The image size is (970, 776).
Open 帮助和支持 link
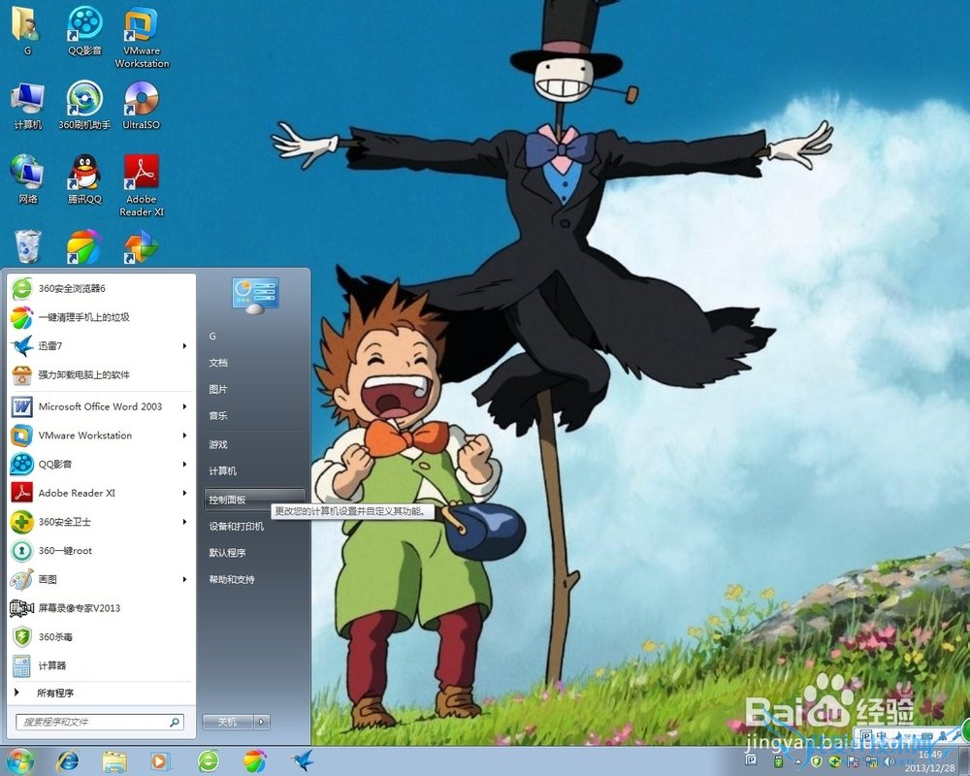(232, 579)
